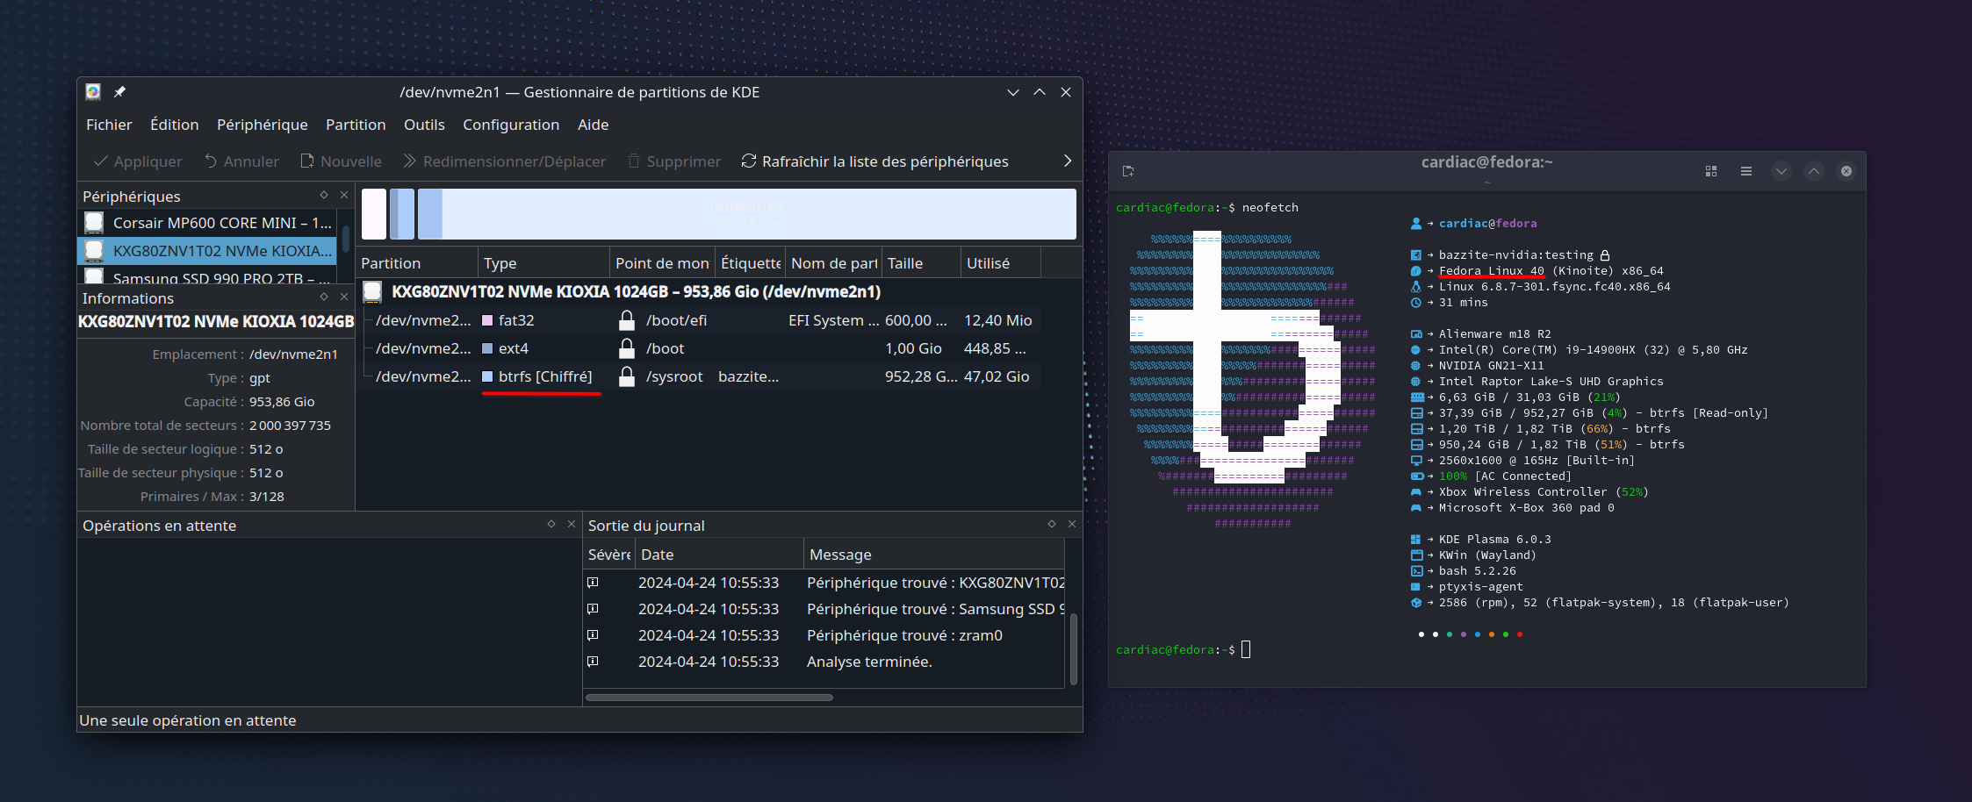Click the tab overview grid icon in terminal
The image size is (1972, 802).
[1711, 171]
